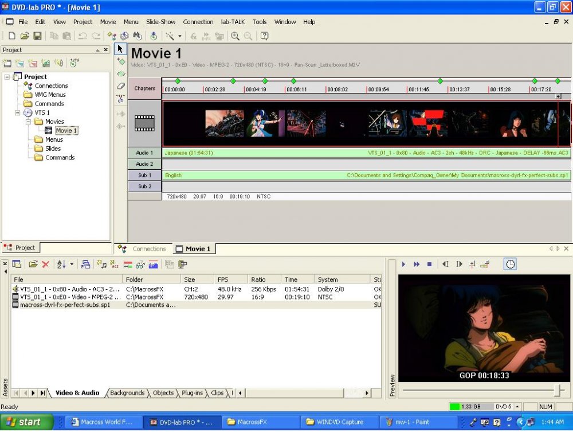Viewport: 573px width, 432px height.
Task: Click the Add Movie icon in Project panel
Action: coord(7,63)
